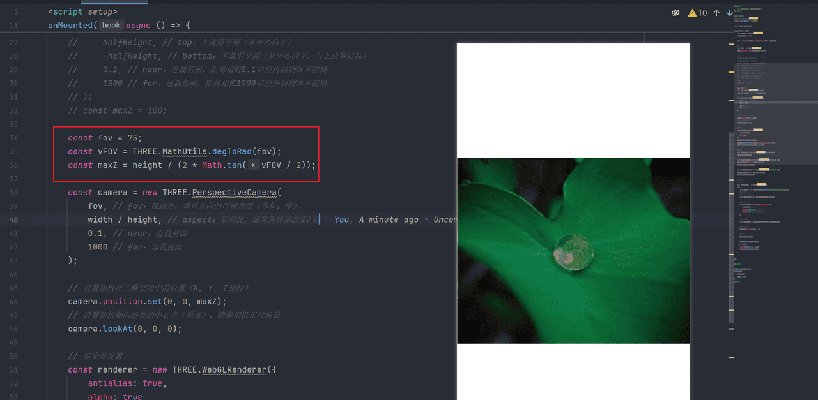Screen dimensions: 818x400
Task: Click MathUtils on line 35
Action: point(185,151)
